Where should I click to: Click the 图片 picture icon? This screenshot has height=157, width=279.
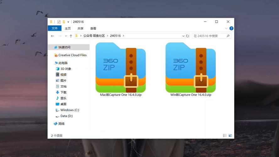tap(57, 80)
